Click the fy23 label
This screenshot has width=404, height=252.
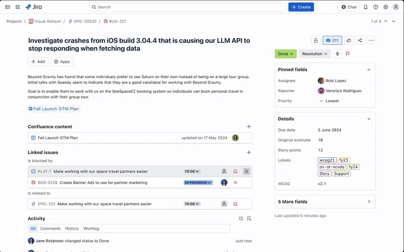pyautogui.click(x=344, y=160)
